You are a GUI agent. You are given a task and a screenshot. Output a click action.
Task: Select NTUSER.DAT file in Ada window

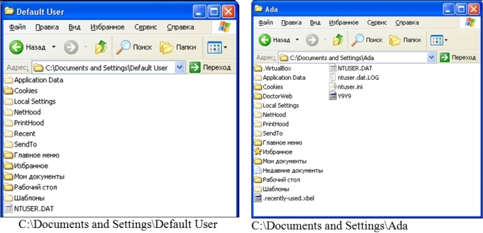[350, 68]
